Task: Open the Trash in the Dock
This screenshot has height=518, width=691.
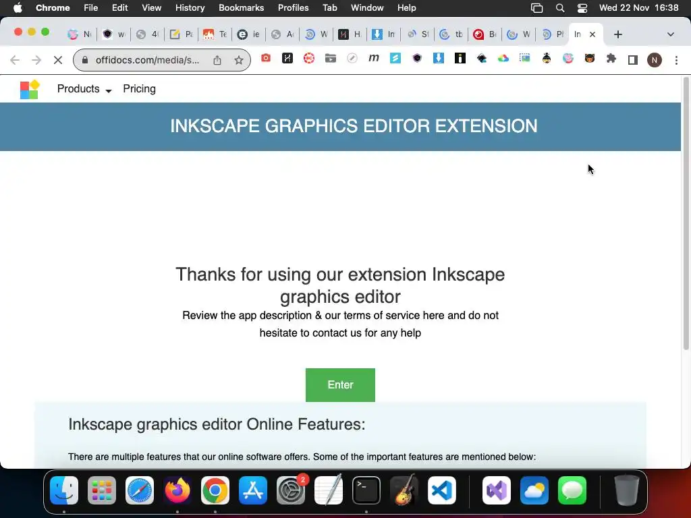Action: (627, 490)
